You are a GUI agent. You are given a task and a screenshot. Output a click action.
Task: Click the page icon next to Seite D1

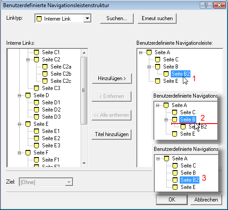36,103
